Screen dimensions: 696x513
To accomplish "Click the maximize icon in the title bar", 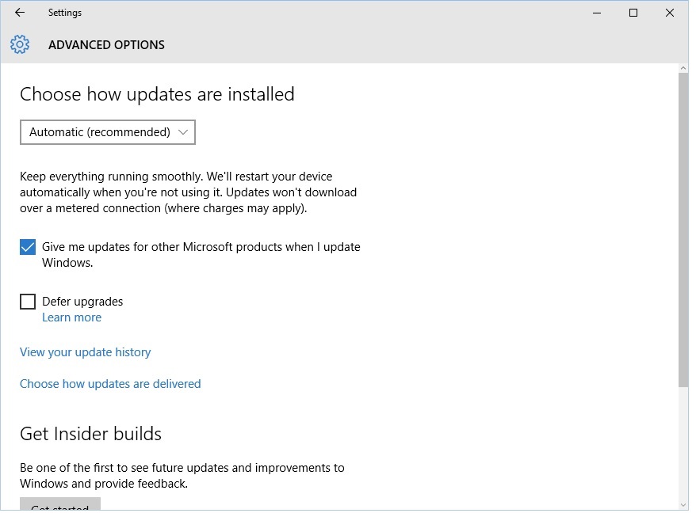I will [632, 13].
